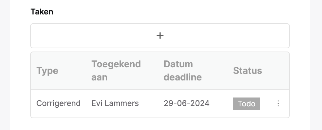This screenshot has height=130, width=322.
Task: Open the three-dot menu of Corrigerend task
Action: tap(278, 103)
